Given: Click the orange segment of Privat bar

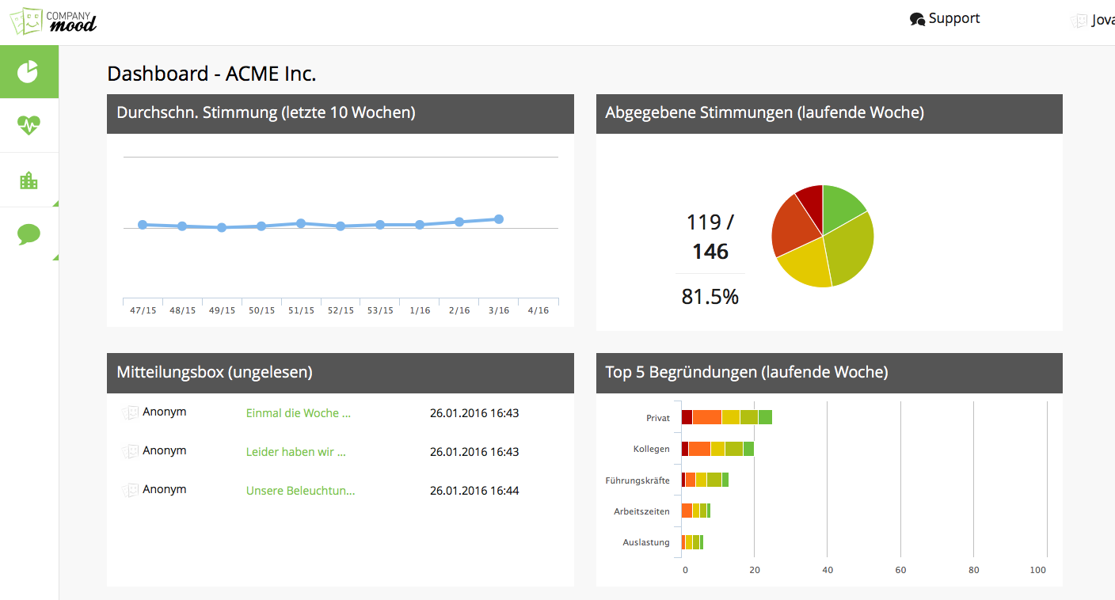Looking at the screenshot, I should [x=706, y=417].
